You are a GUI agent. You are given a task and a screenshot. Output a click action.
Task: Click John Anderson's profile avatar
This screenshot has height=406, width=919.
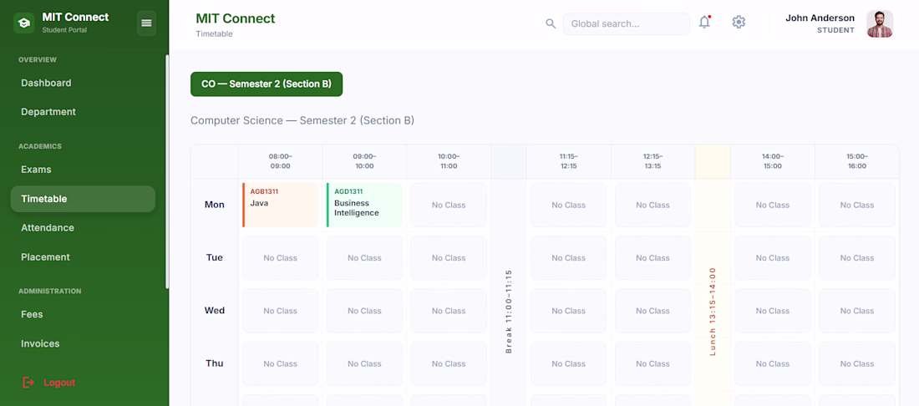click(880, 24)
